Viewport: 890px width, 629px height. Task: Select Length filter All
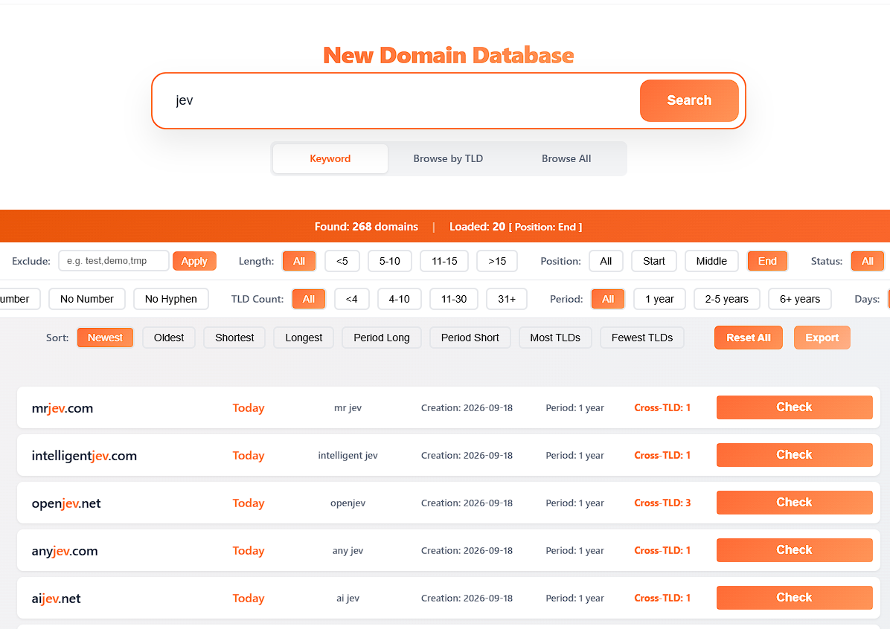(299, 261)
